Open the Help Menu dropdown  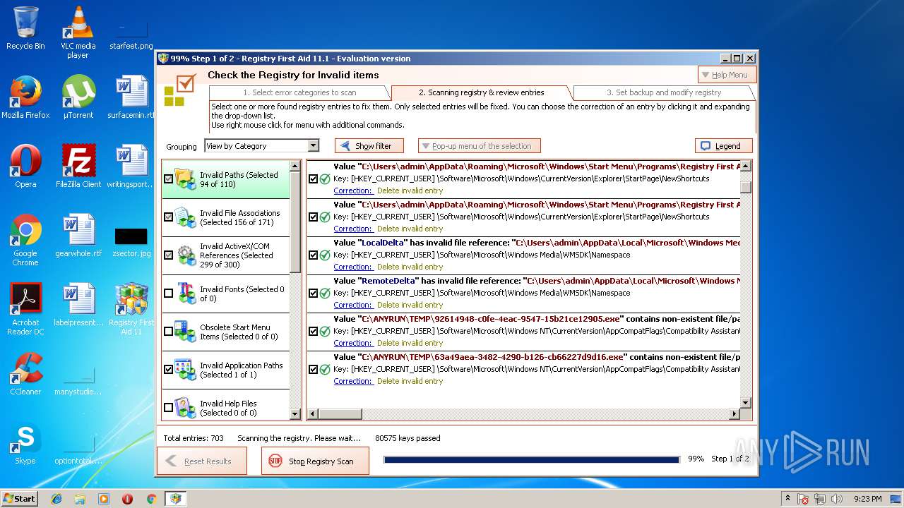click(727, 75)
